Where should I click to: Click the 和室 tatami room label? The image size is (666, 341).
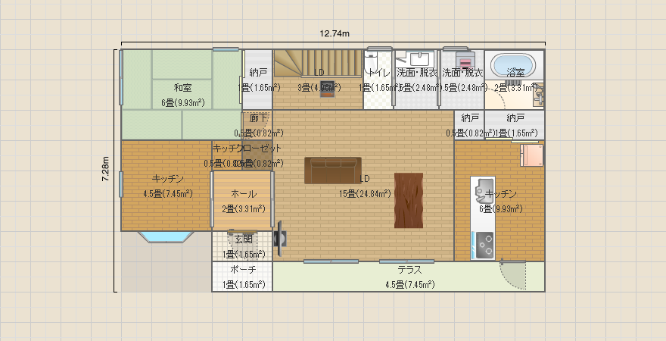[182, 87]
